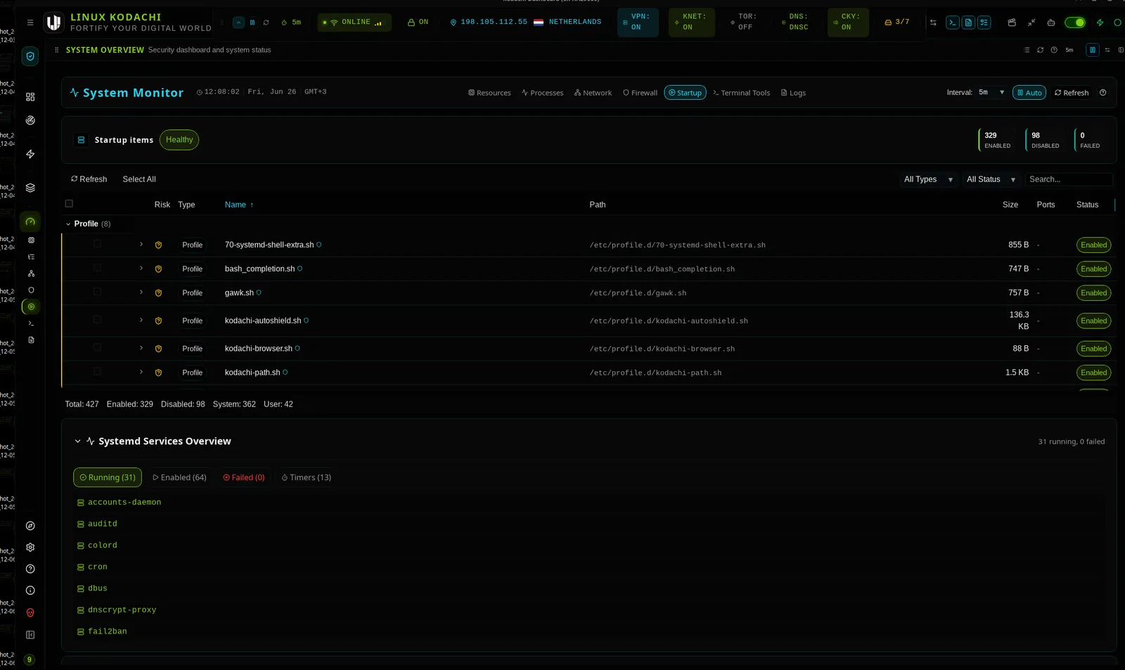Click the help icon next to System Monitor Refresh
The height and width of the screenshot is (670, 1125).
[x=1103, y=93]
